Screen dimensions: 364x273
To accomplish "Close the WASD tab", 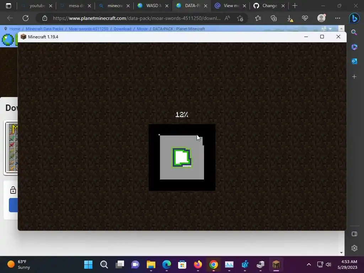I will click(167, 6).
